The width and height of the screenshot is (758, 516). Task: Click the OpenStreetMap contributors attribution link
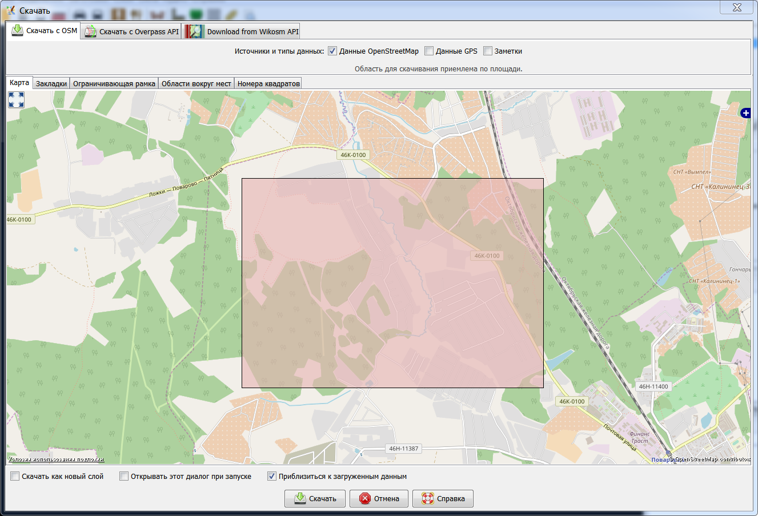click(711, 459)
